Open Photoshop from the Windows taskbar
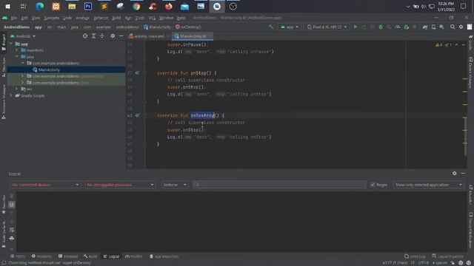474x266 pixels. coord(88,7)
